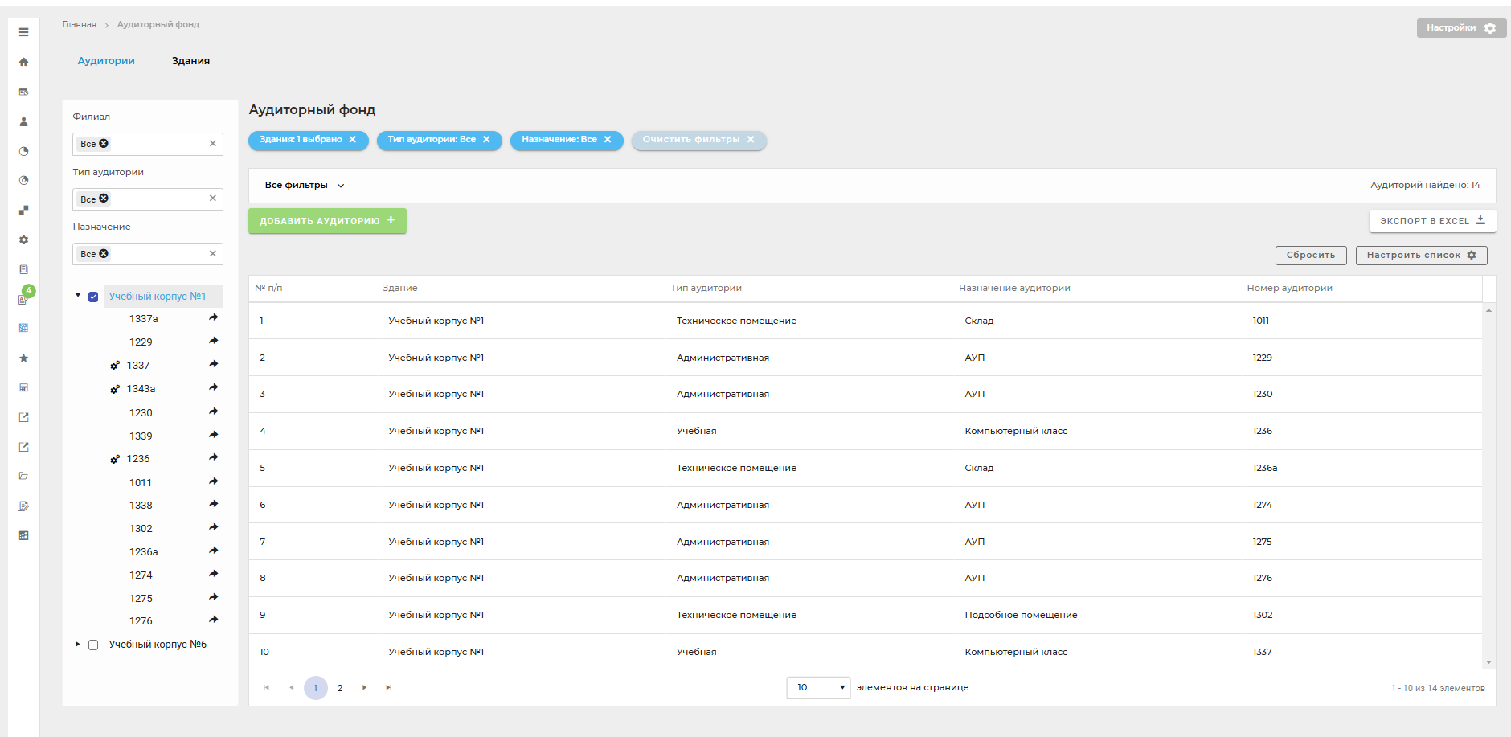The image size is (1511, 737).
Task: Remove 'Назначение: Все' filter chip
Action: (x=608, y=140)
